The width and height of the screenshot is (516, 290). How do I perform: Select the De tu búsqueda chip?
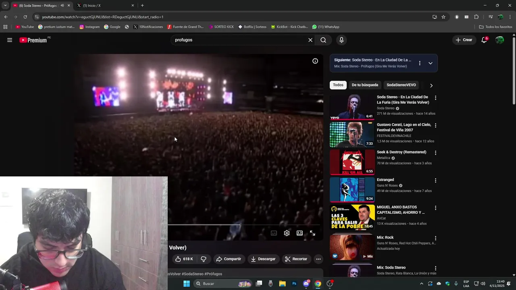pyautogui.click(x=365, y=85)
